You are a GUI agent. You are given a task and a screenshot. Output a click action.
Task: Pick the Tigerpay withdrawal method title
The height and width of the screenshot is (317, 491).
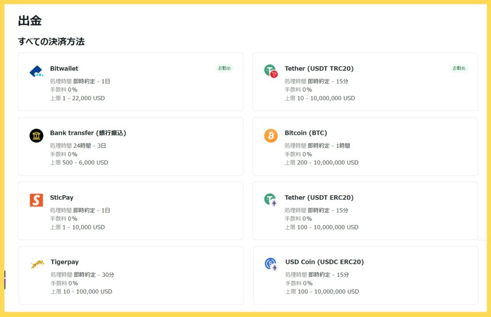[x=65, y=262]
